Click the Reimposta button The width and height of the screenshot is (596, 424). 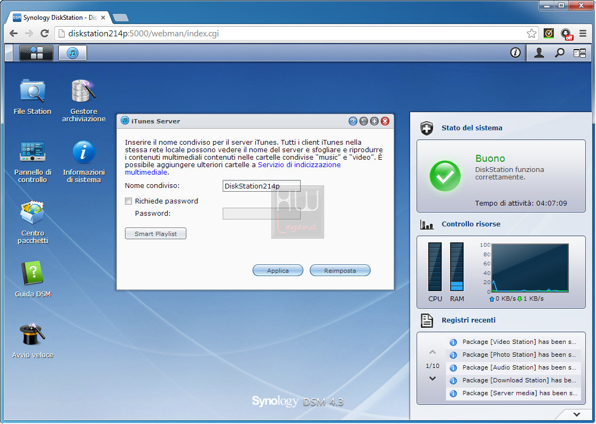coord(340,271)
